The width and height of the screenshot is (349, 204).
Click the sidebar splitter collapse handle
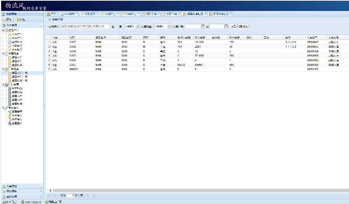point(44,105)
